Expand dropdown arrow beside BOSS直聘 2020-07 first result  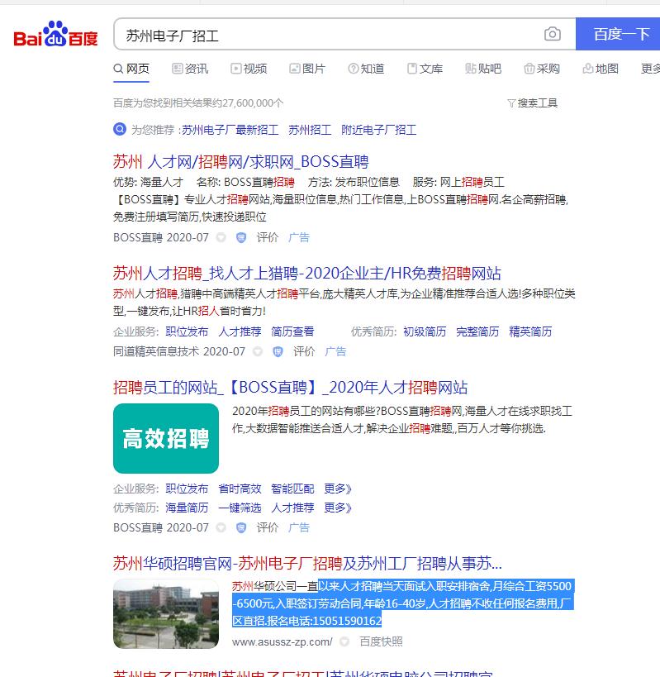point(221,237)
